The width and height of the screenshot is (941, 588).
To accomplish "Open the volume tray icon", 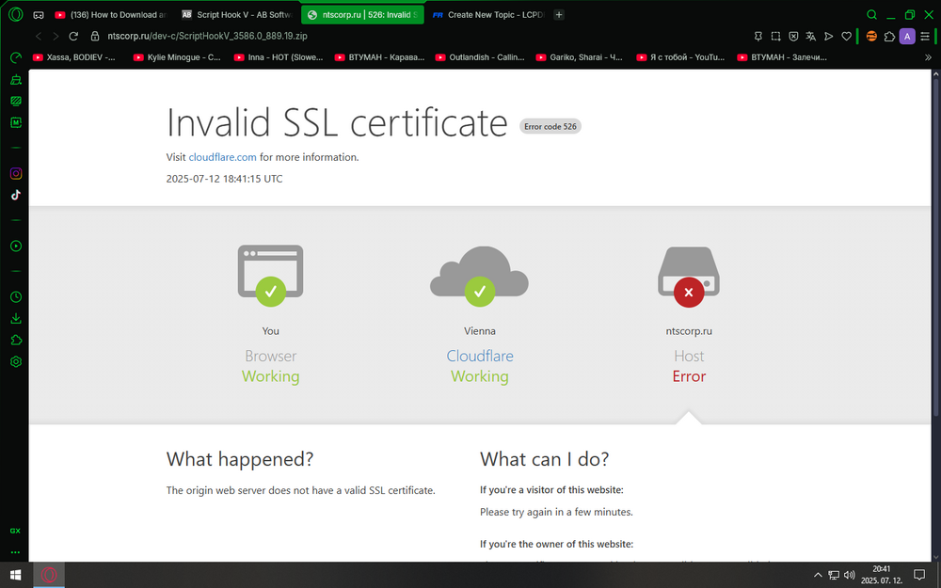I will pyautogui.click(x=849, y=576).
